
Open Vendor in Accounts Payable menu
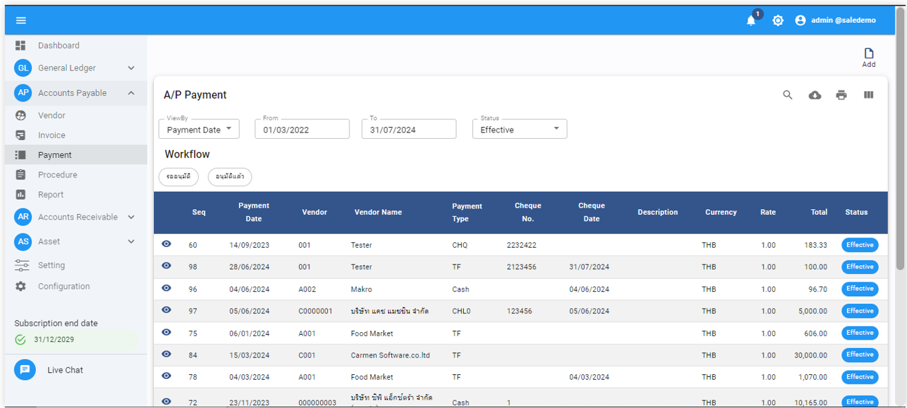52,116
